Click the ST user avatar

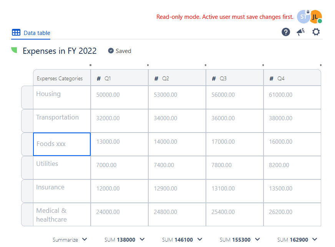pyautogui.click(x=303, y=17)
